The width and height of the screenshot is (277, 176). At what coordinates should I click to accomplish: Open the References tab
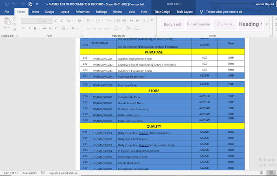point(83,12)
